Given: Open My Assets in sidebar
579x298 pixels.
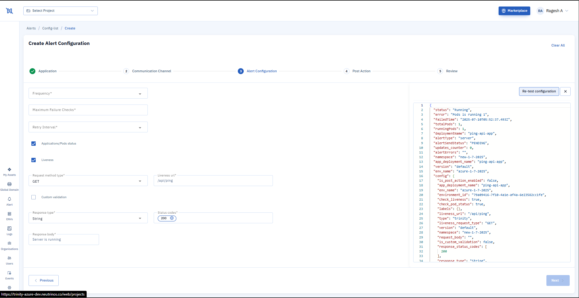Looking at the screenshot, I should pos(9,172).
